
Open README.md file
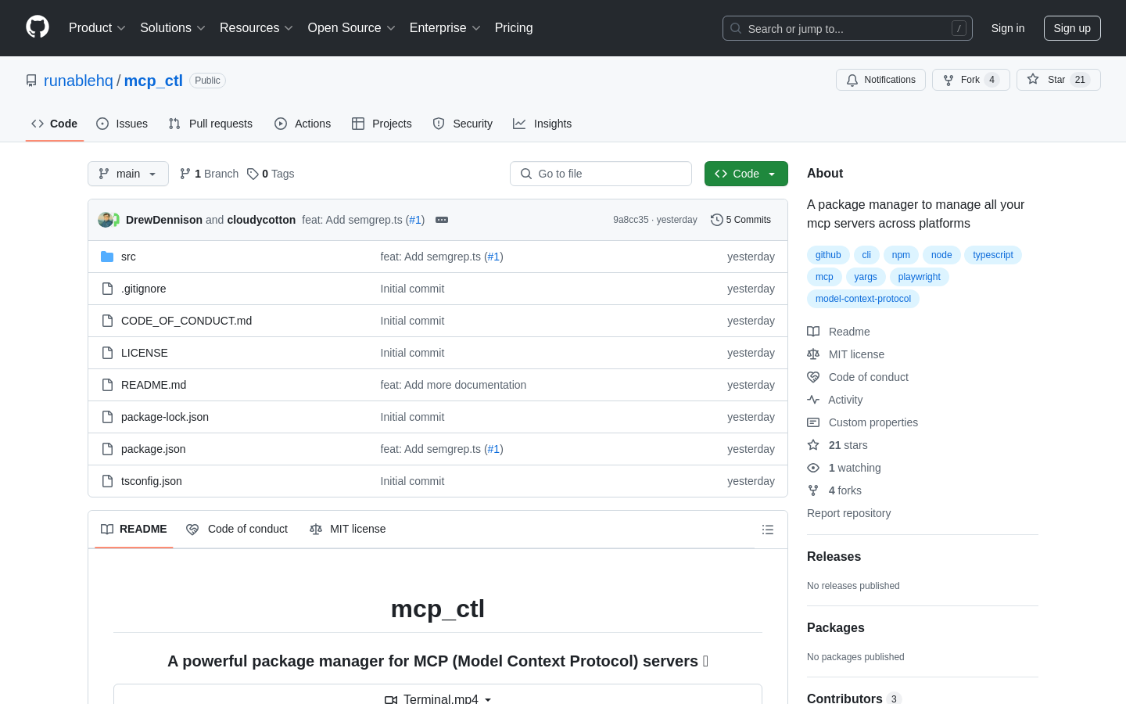(x=153, y=385)
